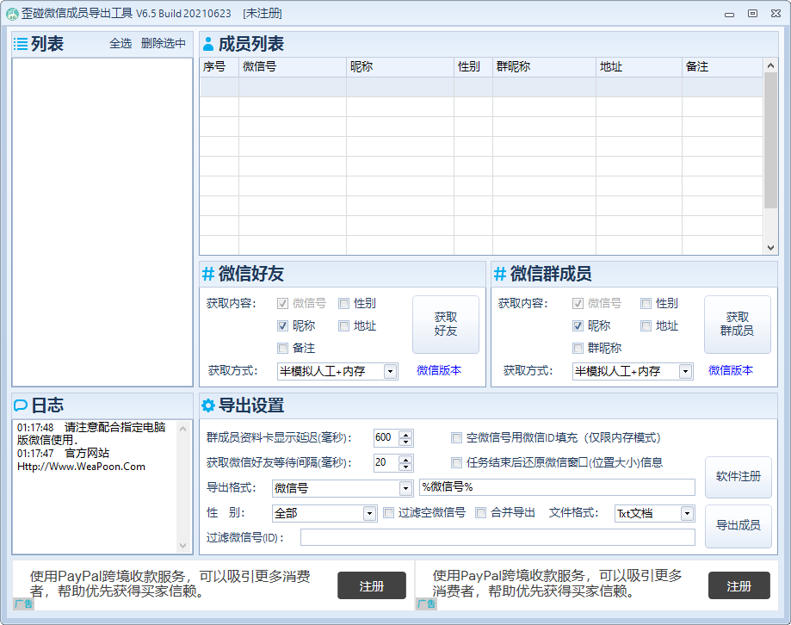Click the hash icon beside 微信群成员
Screen dimensions: 791x625
500,274
